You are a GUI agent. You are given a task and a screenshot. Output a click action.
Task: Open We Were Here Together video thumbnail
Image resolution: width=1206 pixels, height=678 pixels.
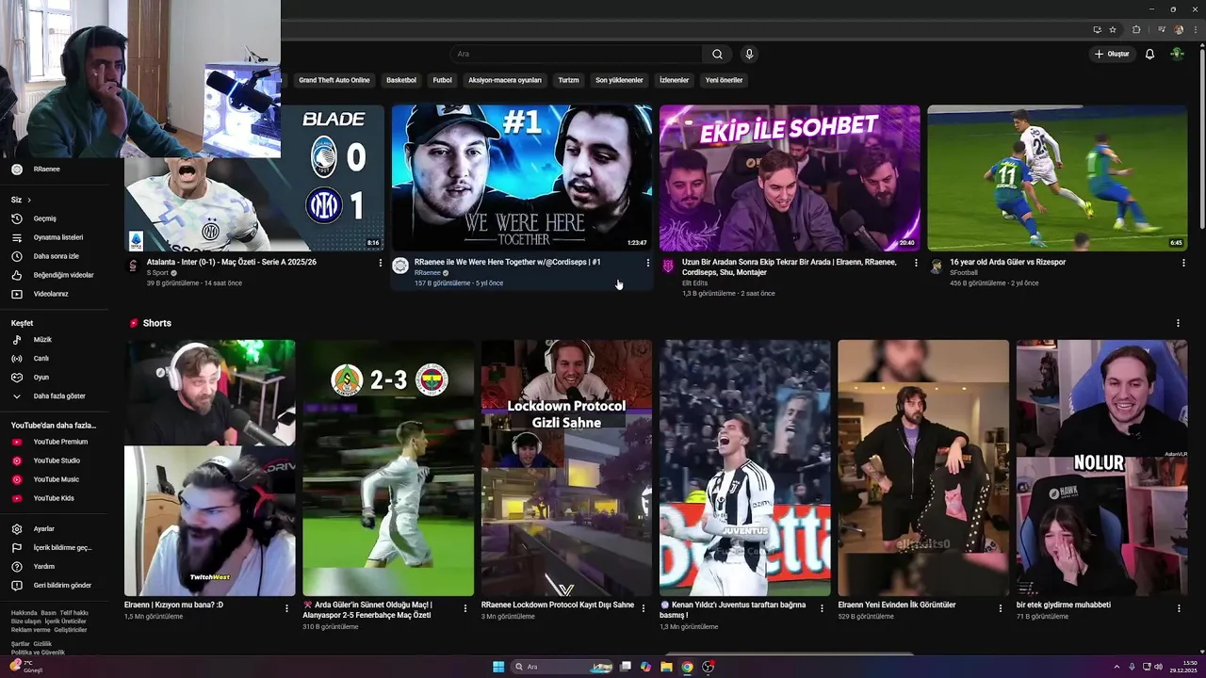(522, 178)
